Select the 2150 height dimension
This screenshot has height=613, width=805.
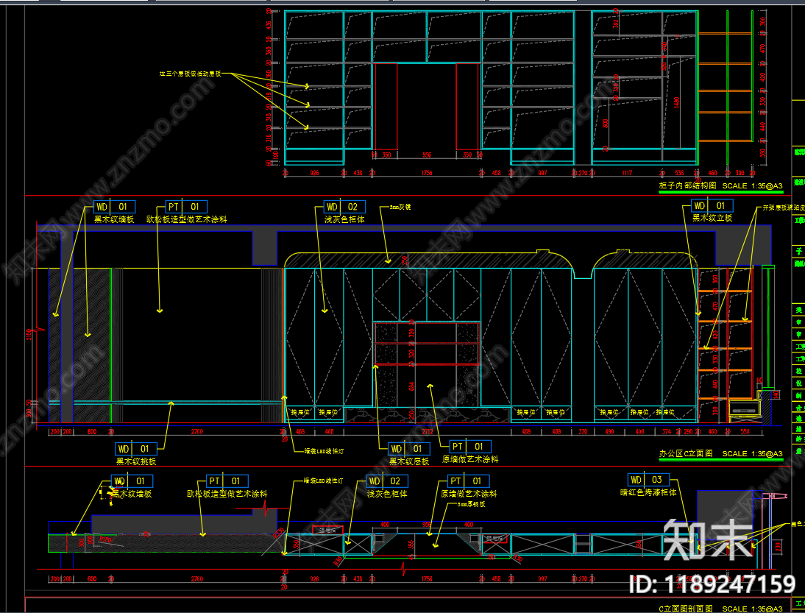[29, 334]
